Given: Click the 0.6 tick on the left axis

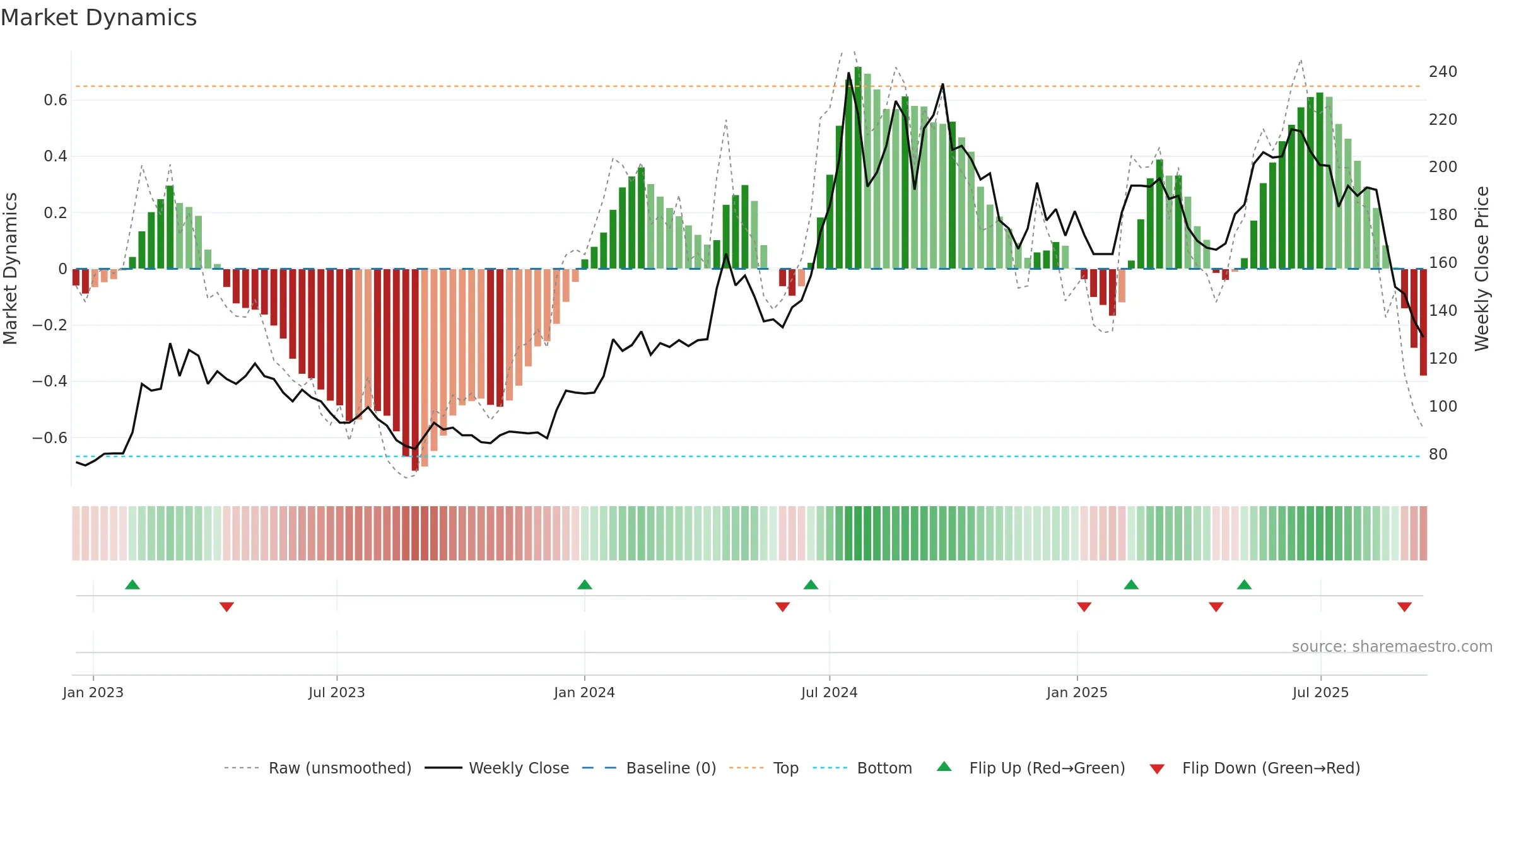Looking at the screenshot, I should (56, 100).
